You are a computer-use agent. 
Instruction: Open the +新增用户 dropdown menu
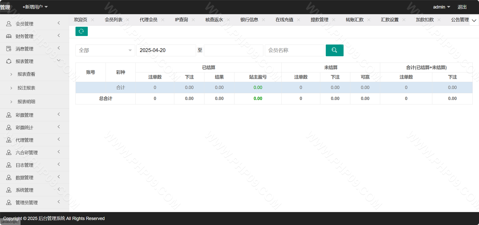click(35, 7)
